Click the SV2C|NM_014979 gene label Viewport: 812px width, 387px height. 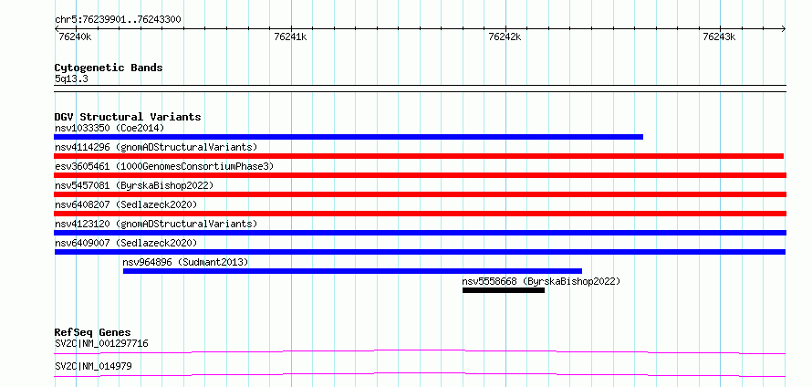click(93, 366)
